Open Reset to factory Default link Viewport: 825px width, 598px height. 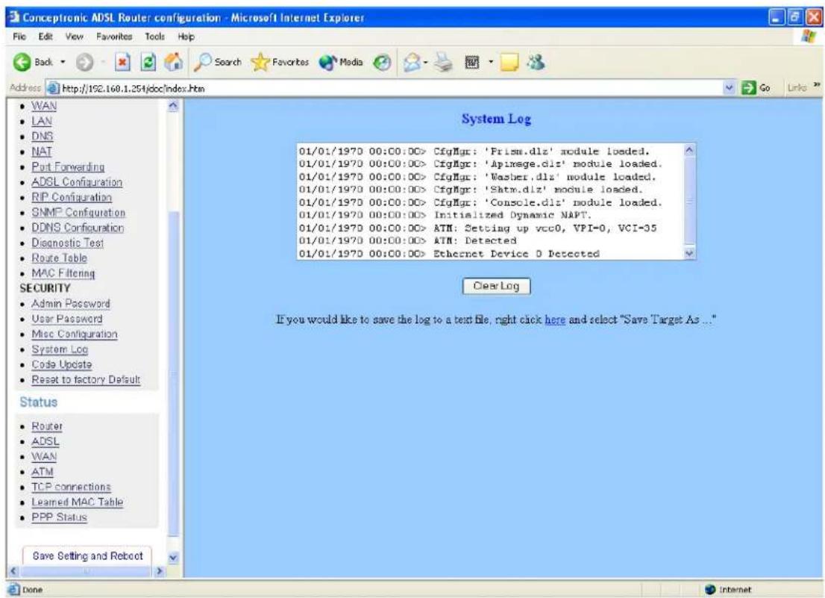tap(86, 380)
